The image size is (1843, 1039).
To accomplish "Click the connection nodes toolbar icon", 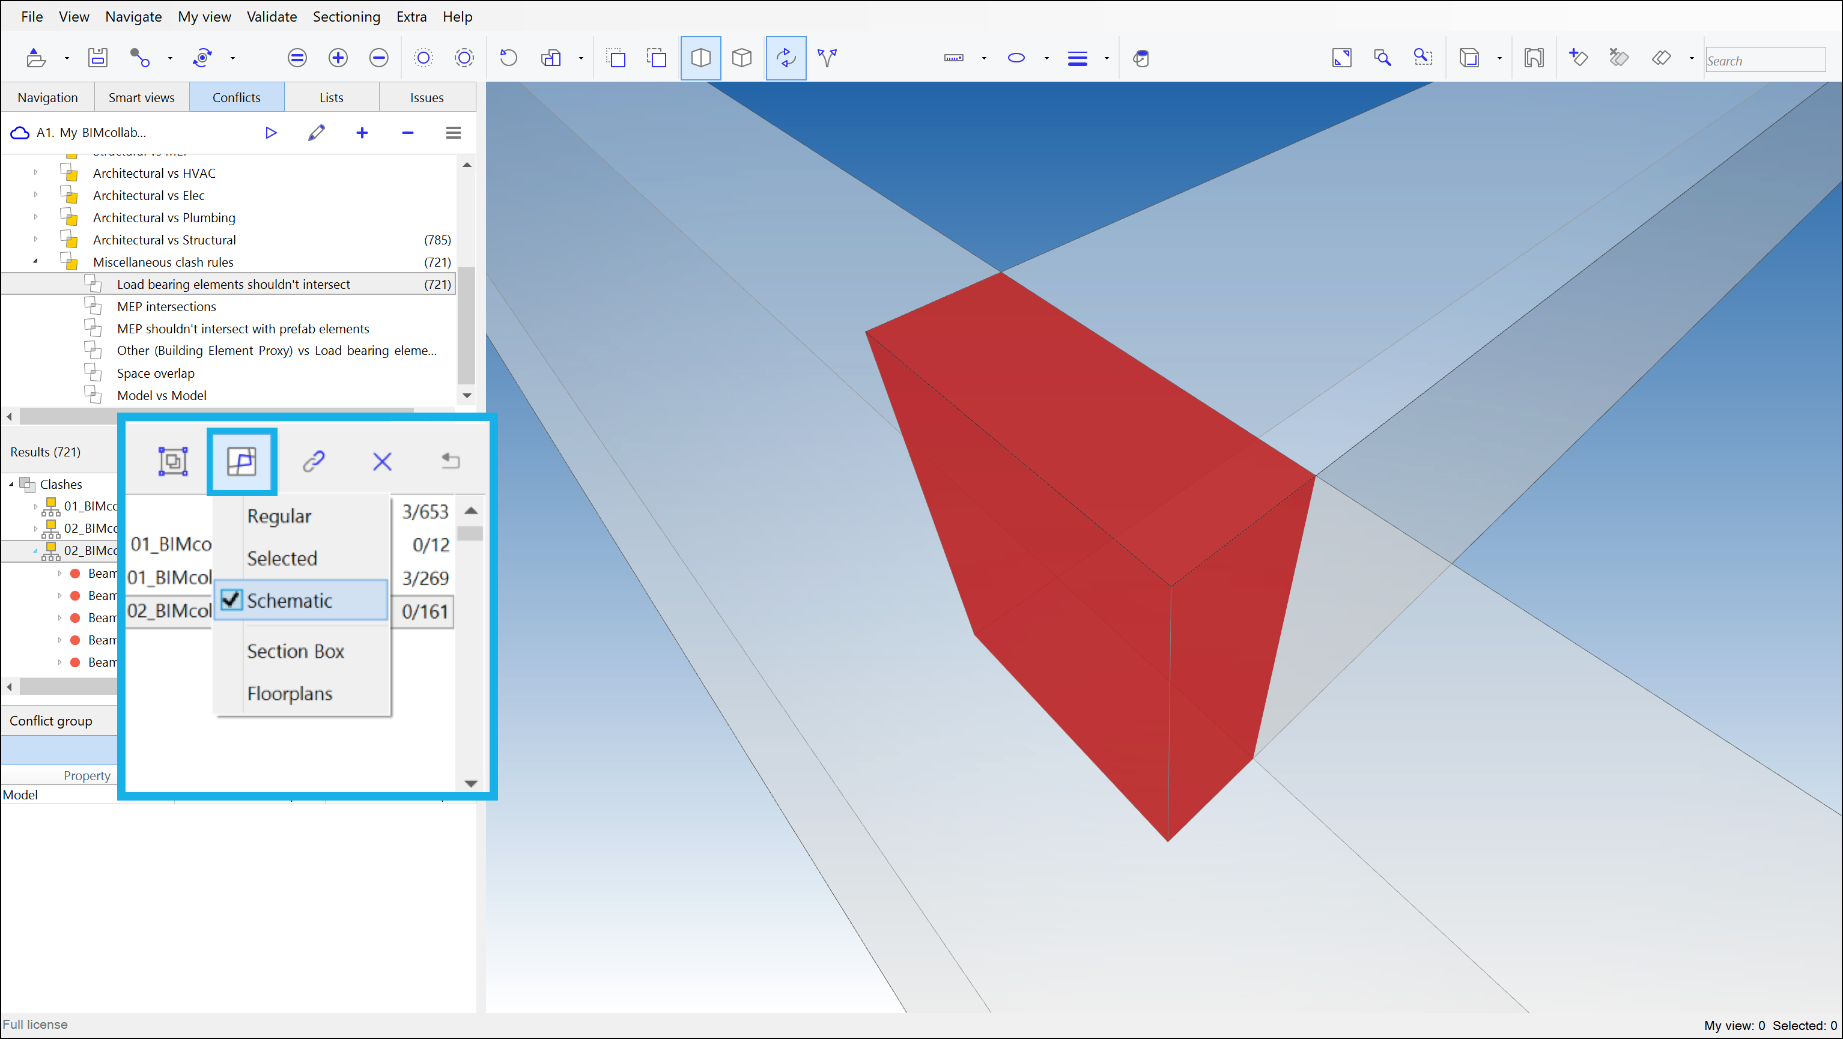I will pyautogui.click(x=139, y=58).
